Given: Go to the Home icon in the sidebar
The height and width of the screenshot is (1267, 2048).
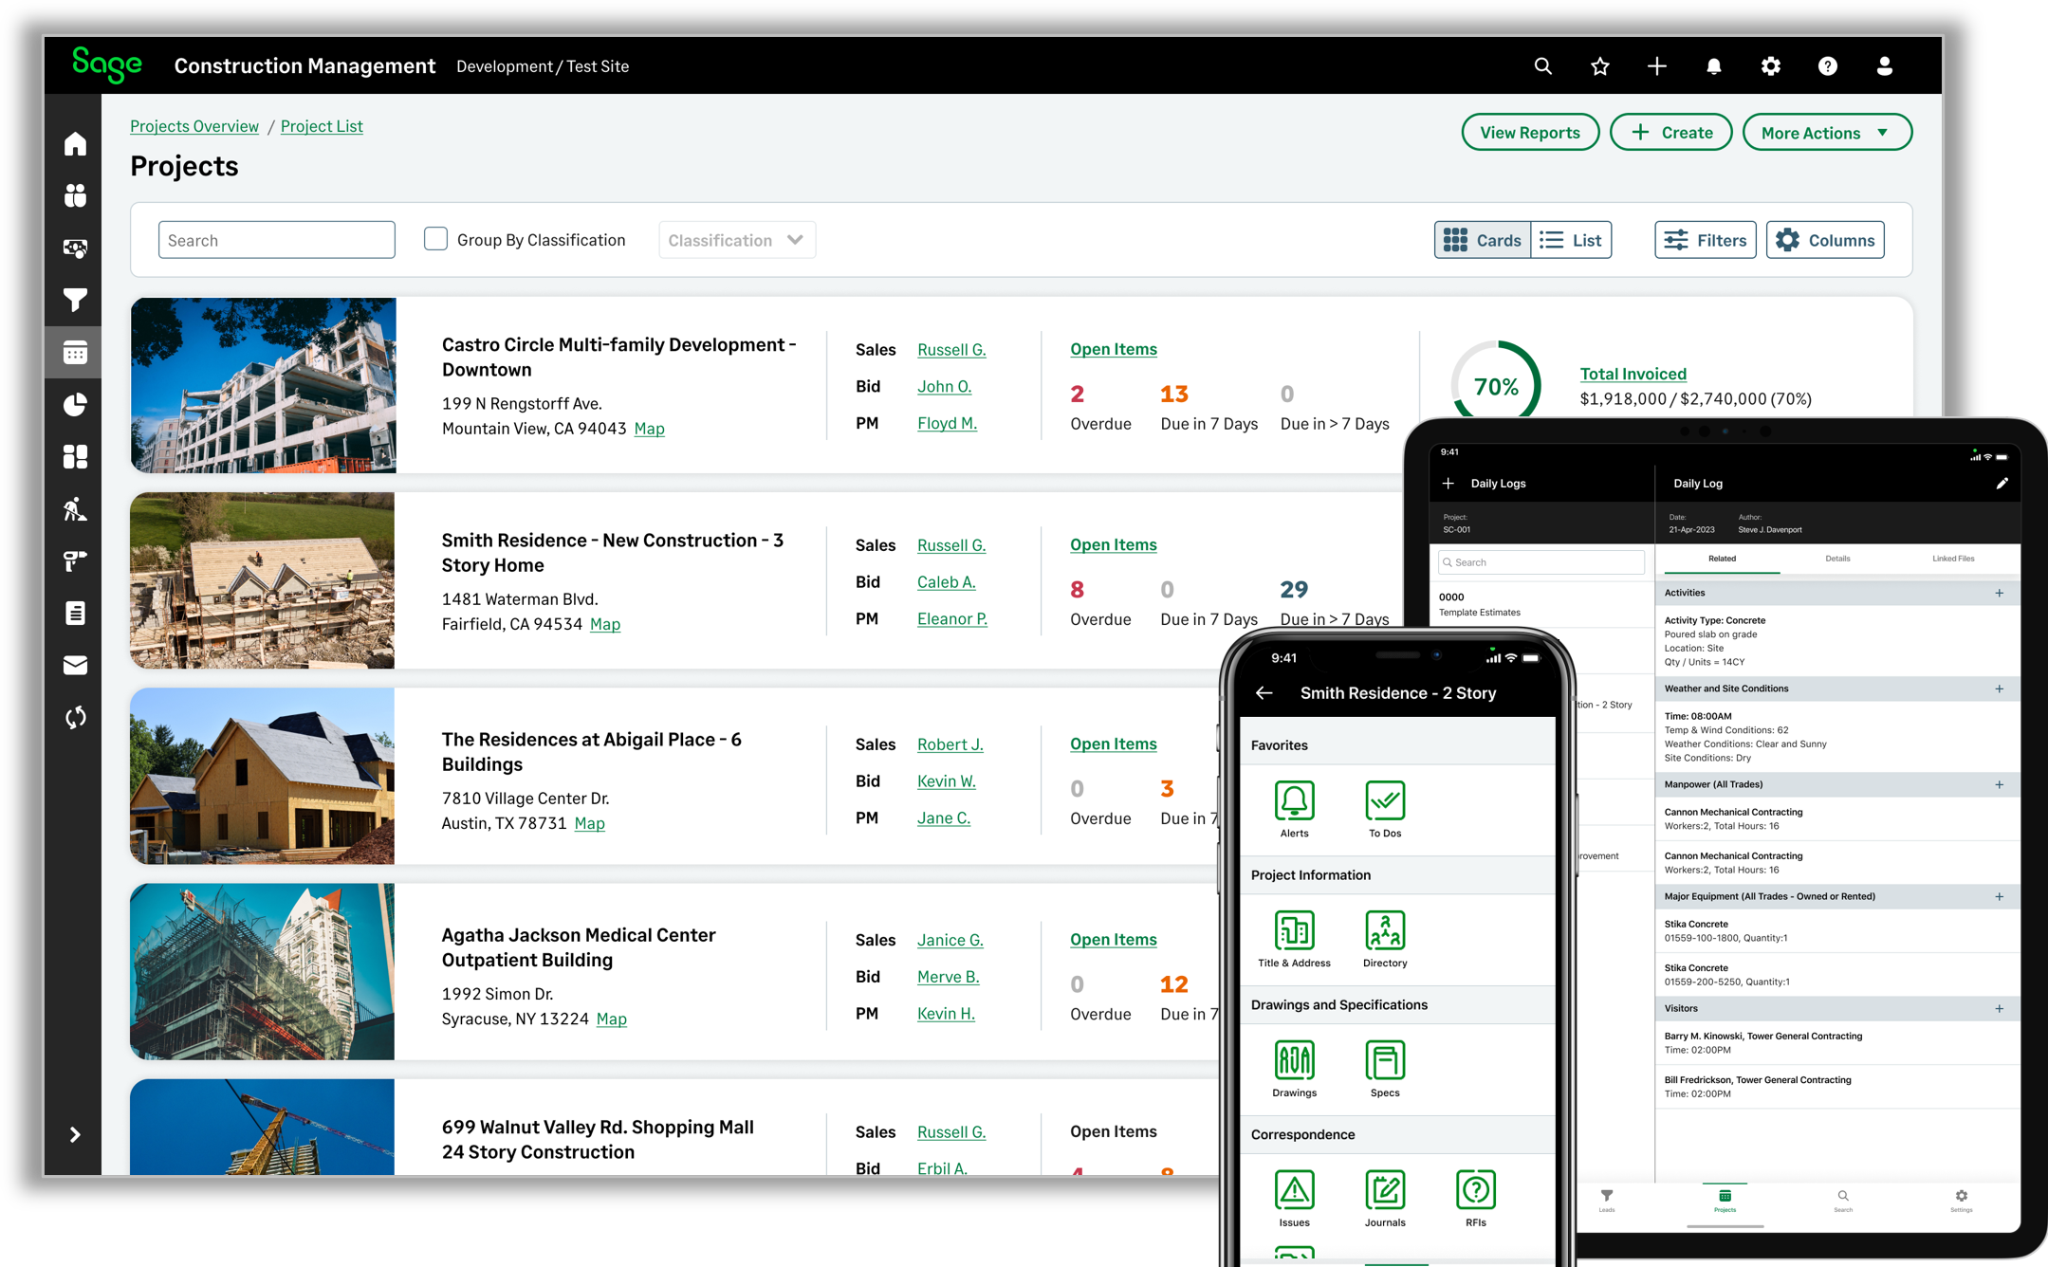Looking at the screenshot, I should tap(75, 144).
